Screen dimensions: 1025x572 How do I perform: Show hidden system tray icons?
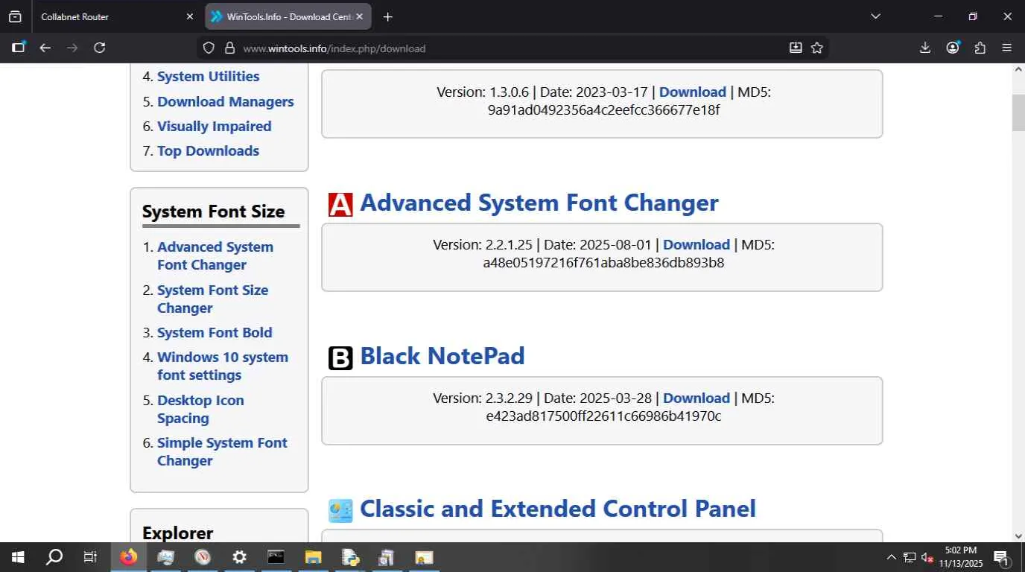tap(891, 557)
